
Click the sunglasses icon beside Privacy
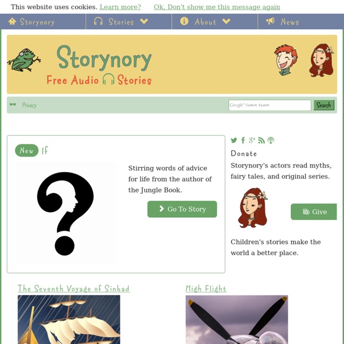click(13, 104)
